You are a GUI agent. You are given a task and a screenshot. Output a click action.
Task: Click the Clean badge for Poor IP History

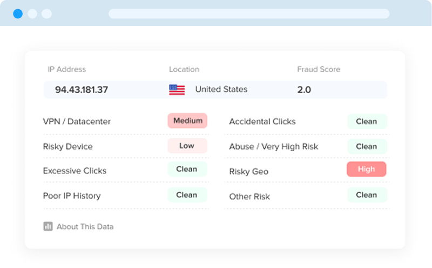click(x=187, y=195)
